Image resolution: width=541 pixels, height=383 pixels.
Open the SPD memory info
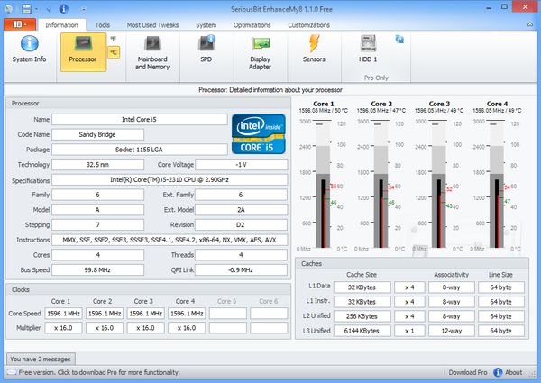tap(206, 50)
